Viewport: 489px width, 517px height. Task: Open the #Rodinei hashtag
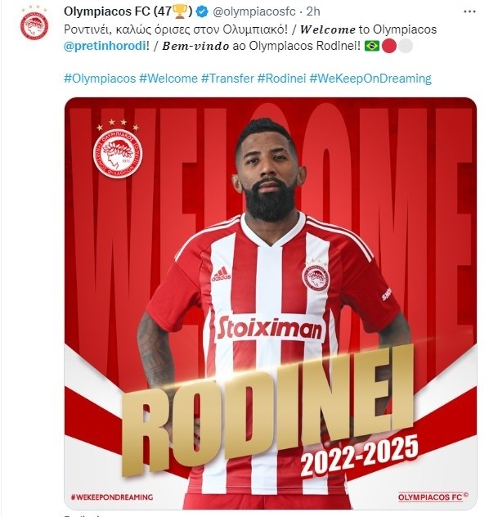(x=282, y=79)
